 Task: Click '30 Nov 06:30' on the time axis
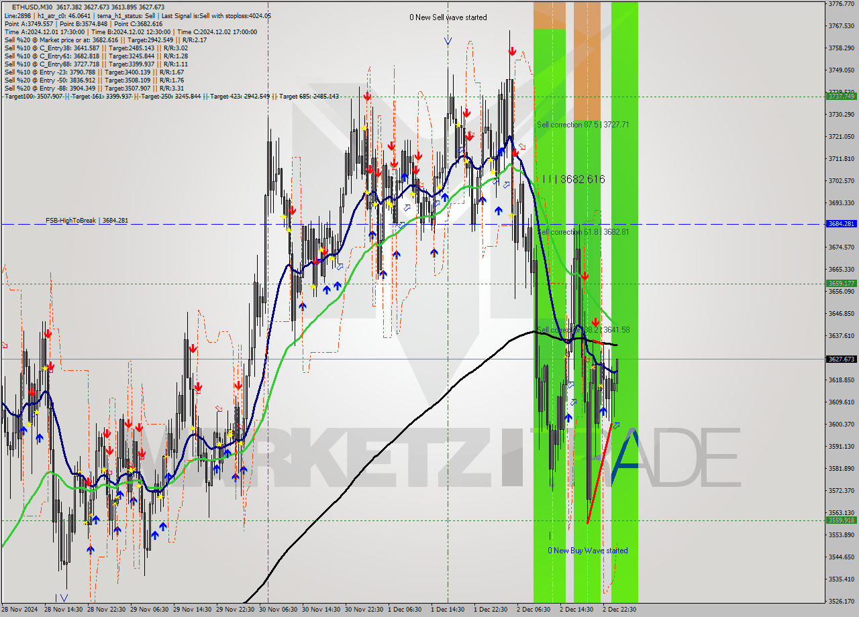point(279,610)
